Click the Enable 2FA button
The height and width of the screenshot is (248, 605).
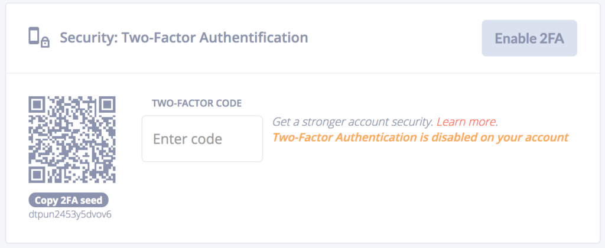click(529, 38)
